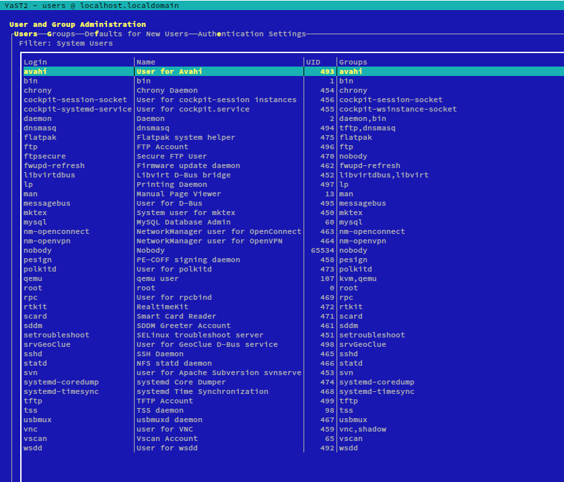Click the UID column header
Image resolution: width=564 pixels, height=482 pixels.
click(313, 62)
